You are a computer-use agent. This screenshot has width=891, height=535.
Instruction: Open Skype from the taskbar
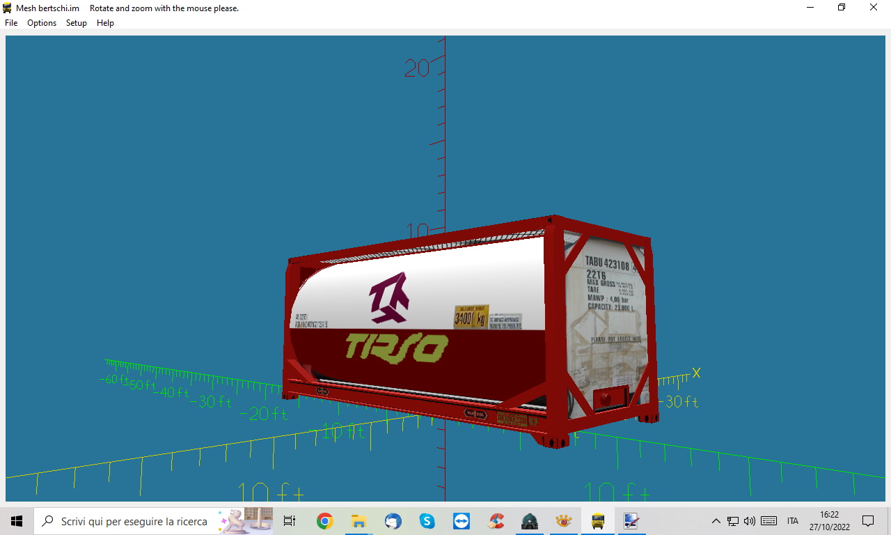click(x=427, y=521)
